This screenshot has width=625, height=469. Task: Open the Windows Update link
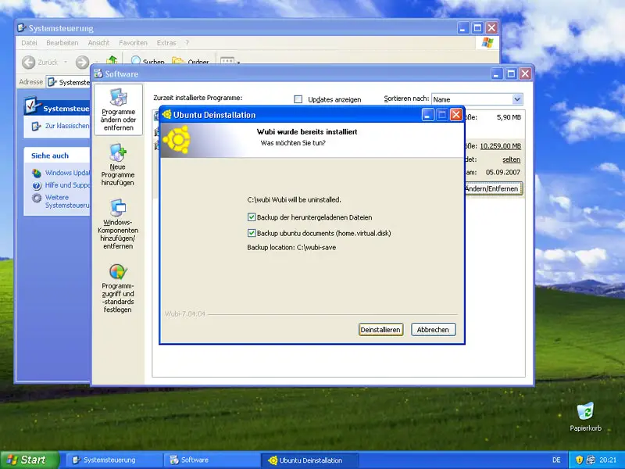point(67,173)
